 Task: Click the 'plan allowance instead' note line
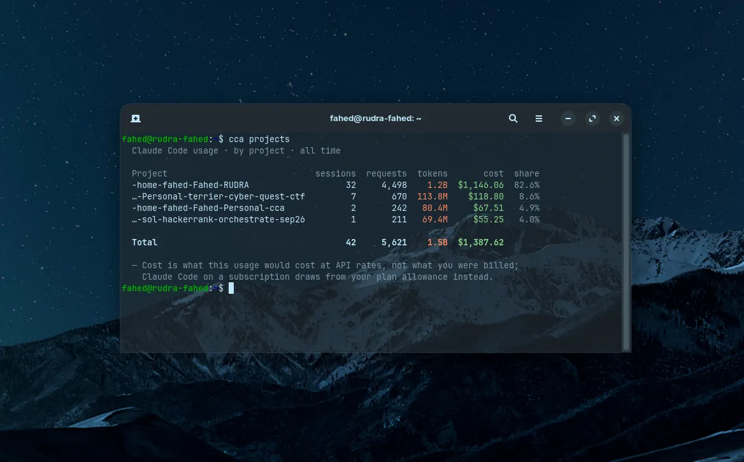point(317,277)
